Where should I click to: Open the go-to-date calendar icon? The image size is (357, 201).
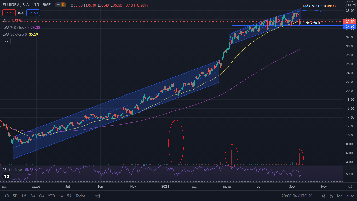tap(97, 196)
